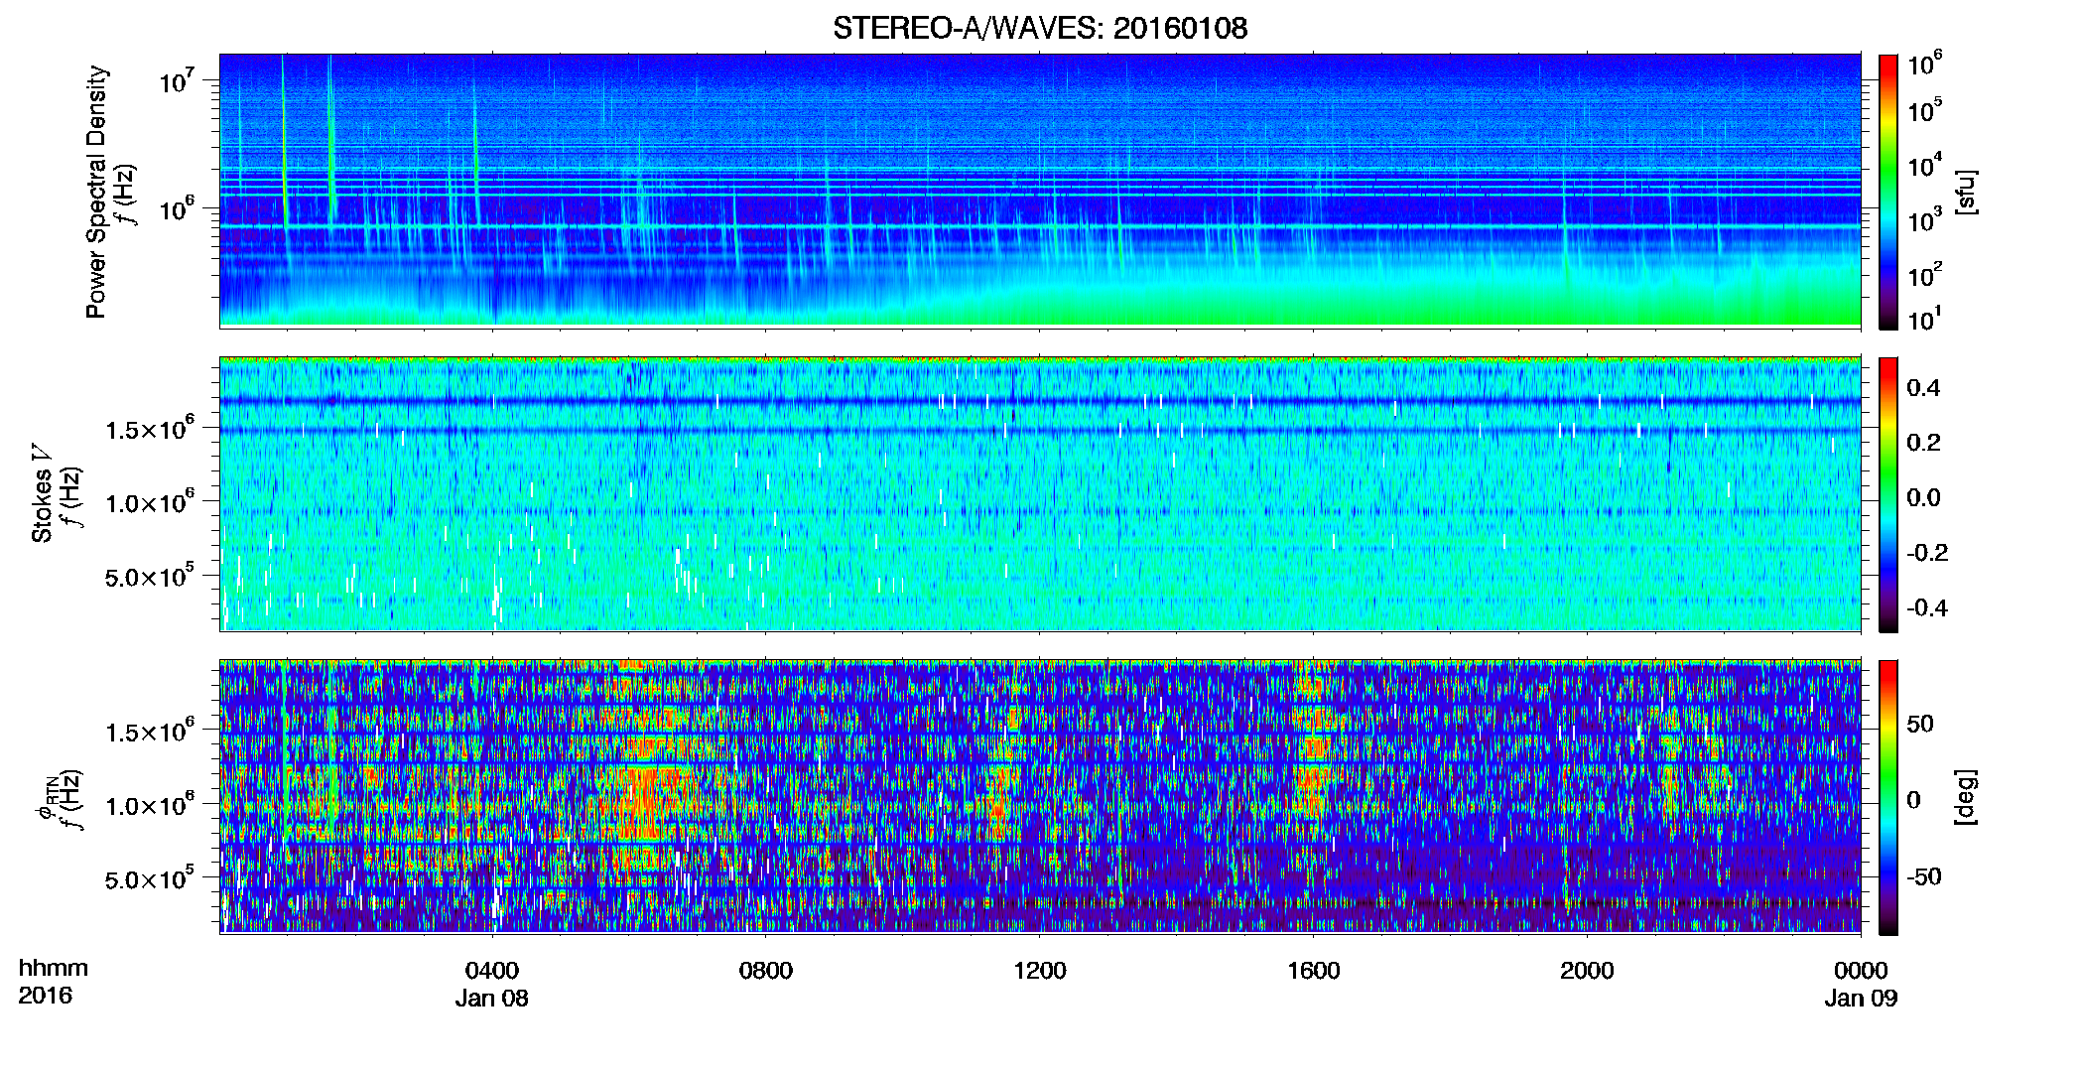Image resolution: width=2080 pixels, height=1072 pixels.
Task: Click the 0000 time tick label
Action: [x=1861, y=970]
